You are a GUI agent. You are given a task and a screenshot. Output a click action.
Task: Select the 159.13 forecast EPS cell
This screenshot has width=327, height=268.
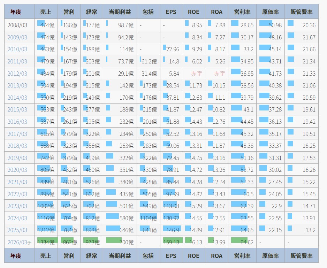click(171, 242)
